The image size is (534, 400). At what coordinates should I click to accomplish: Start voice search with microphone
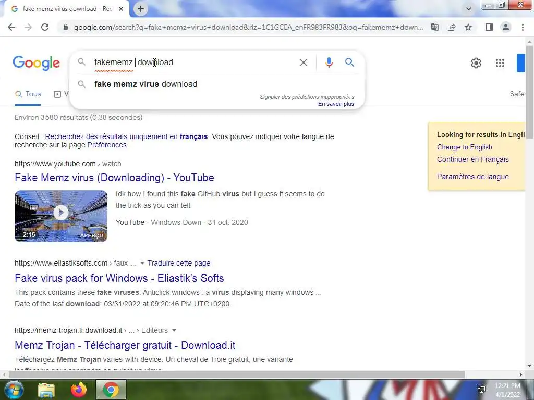pos(329,63)
